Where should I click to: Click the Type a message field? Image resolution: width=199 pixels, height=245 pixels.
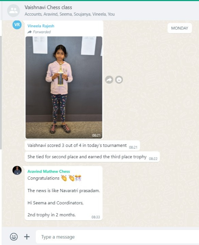[x=117, y=237]
